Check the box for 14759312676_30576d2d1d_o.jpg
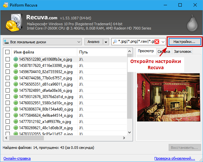 (8, 96)
